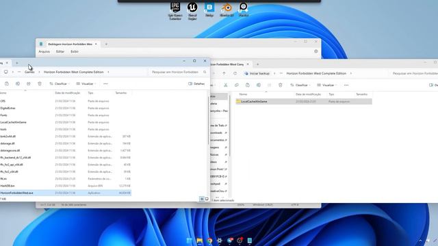Click search magnifier icon in front Explorer window
438x246 pixels.
point(205,72)
